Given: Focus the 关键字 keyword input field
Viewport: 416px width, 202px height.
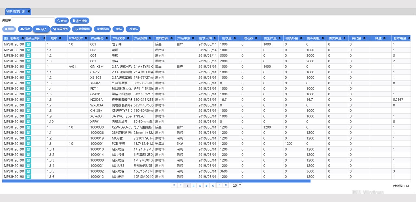Looking at the screenshot, I should [33, 20].
